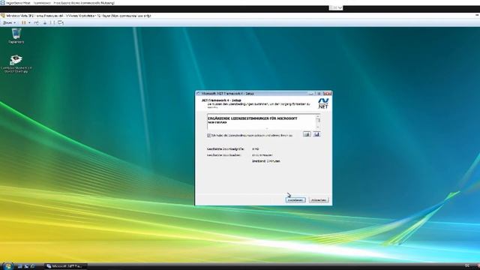Screen dimensions: 480x270
Task: Click the third quick launch icon
Action: pyautogui.click(x=33, y=266)
